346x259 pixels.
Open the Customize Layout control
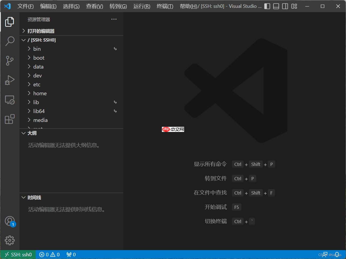[294, 6]
